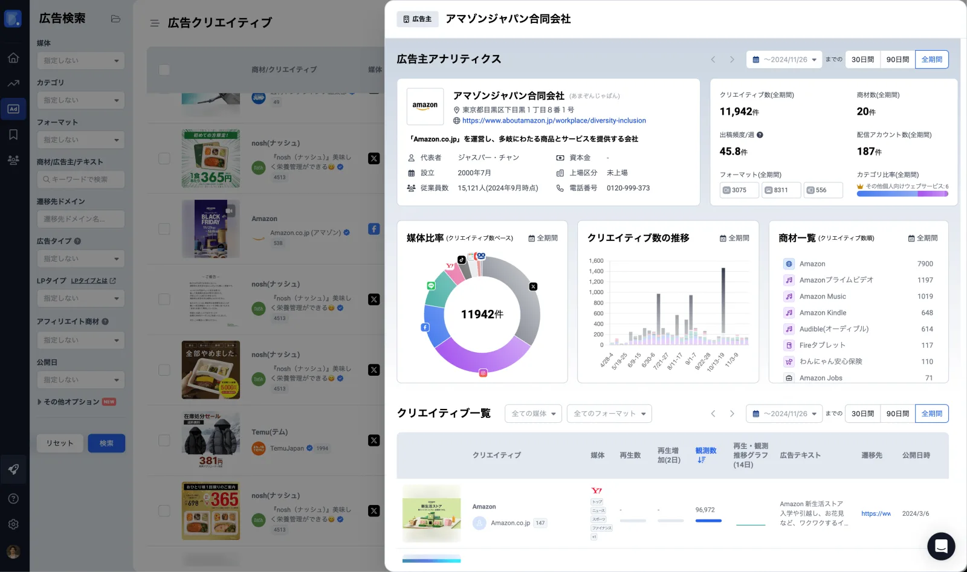Viewport: 967px width, 572px height.
Task: Open settings gear in sidebar
Action: tap(13, 524)
